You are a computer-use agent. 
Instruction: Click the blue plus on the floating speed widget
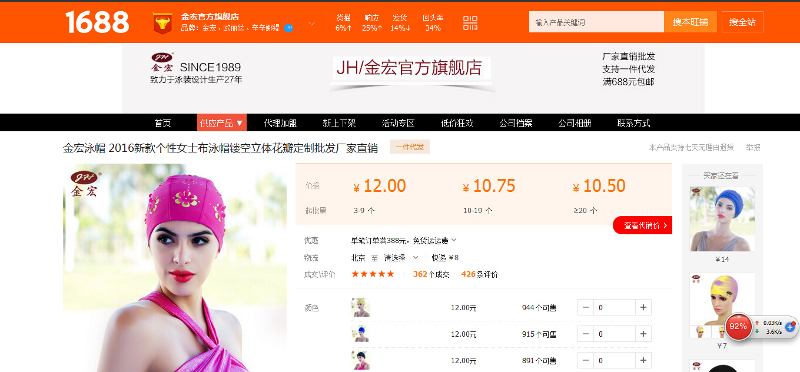(x=790, y=327)
